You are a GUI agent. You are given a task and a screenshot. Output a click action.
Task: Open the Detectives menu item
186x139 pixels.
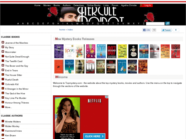click(x=79, y=5)
